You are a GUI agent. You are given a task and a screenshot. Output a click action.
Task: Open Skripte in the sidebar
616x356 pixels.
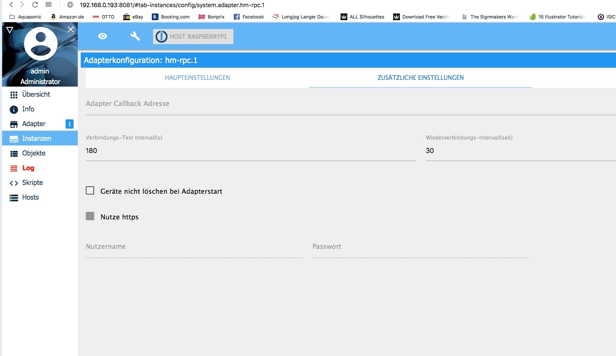tap(40, 182)
